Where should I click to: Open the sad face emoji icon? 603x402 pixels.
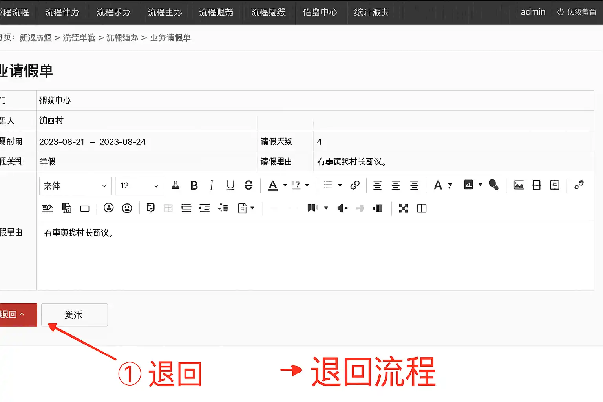click(127, 208)
